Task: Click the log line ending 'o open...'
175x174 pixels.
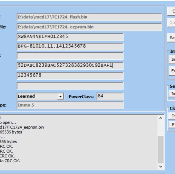Action: tap(8, 123)
